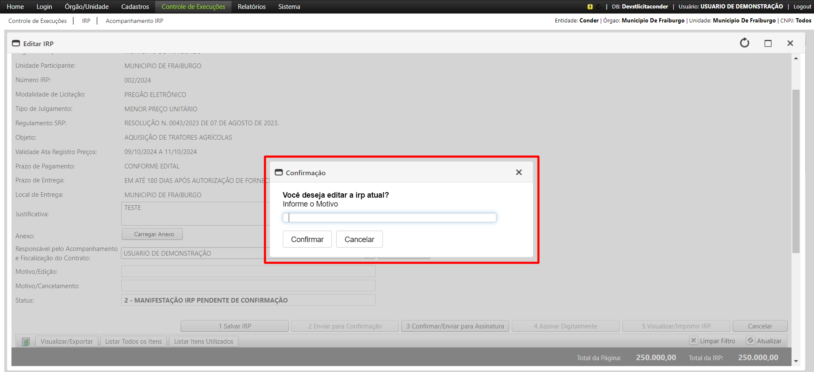
Task: Click the Atualizar refresh icon
Action: (750, 341)
